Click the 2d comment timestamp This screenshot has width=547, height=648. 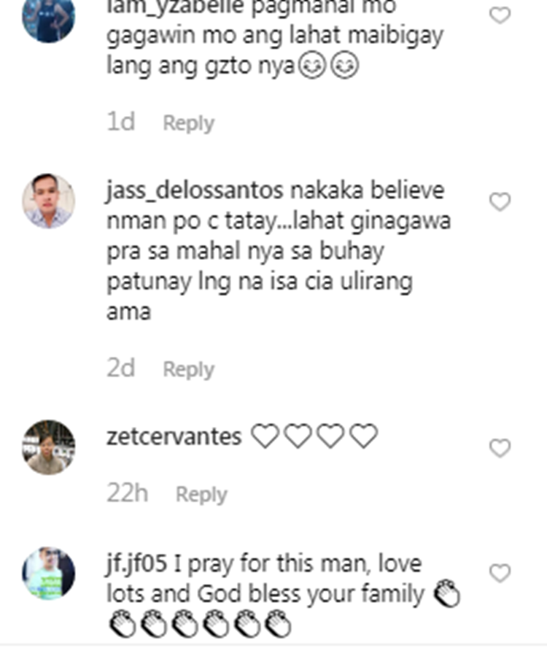pyautogui.click(x=120, y=368)
